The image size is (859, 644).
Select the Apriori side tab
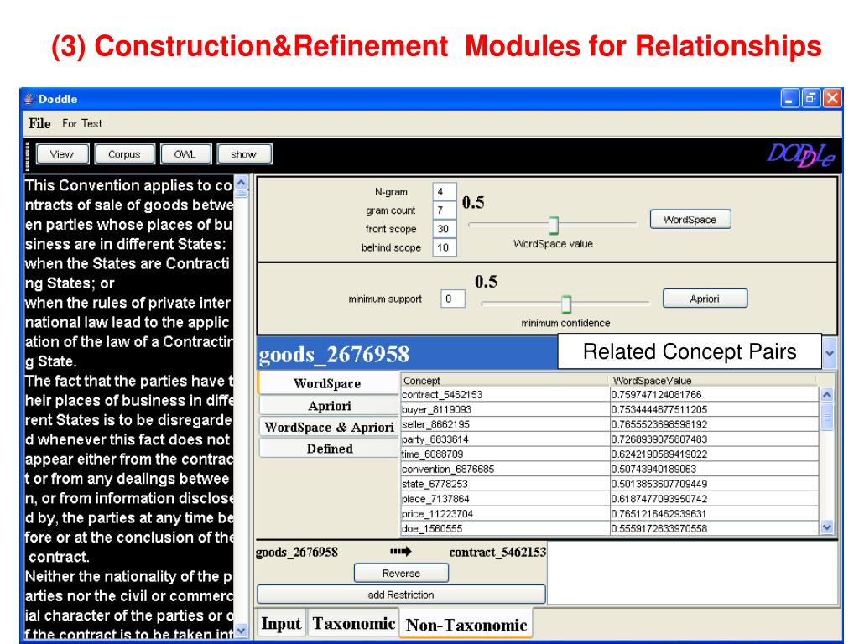click(329, 406)
